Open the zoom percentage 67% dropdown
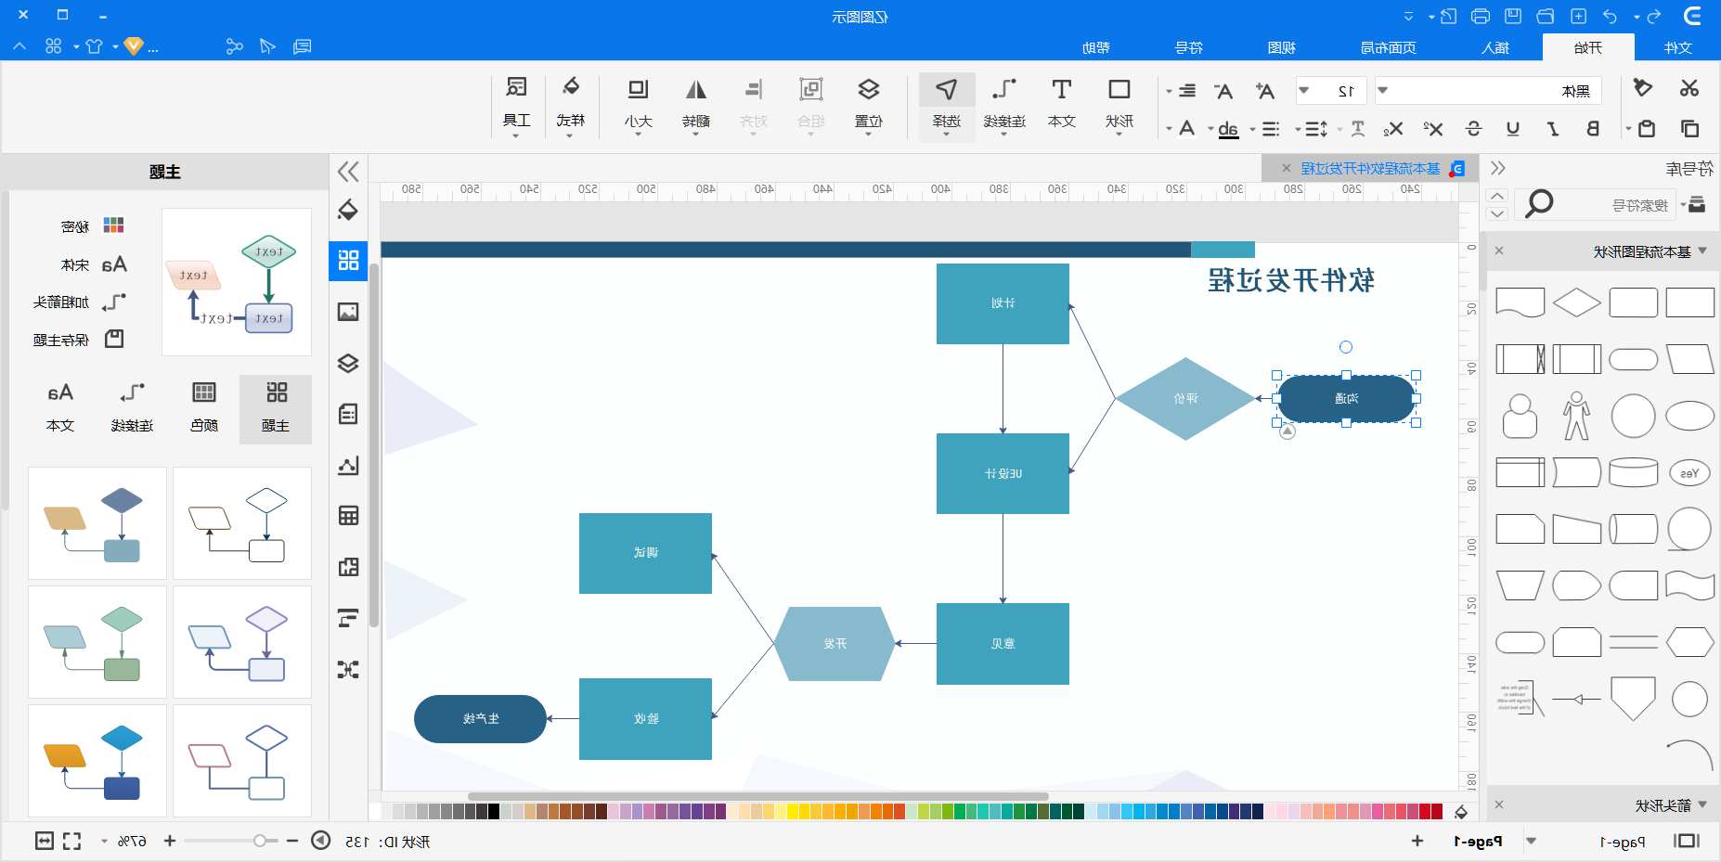This screenshot has width=1721, height=862. click(104, 842)
